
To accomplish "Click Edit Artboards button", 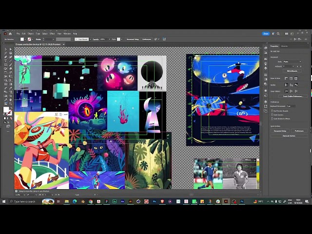I will pos(292,71).
